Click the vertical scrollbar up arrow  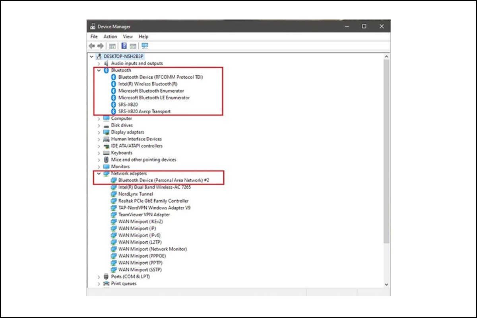click(386, 56)
